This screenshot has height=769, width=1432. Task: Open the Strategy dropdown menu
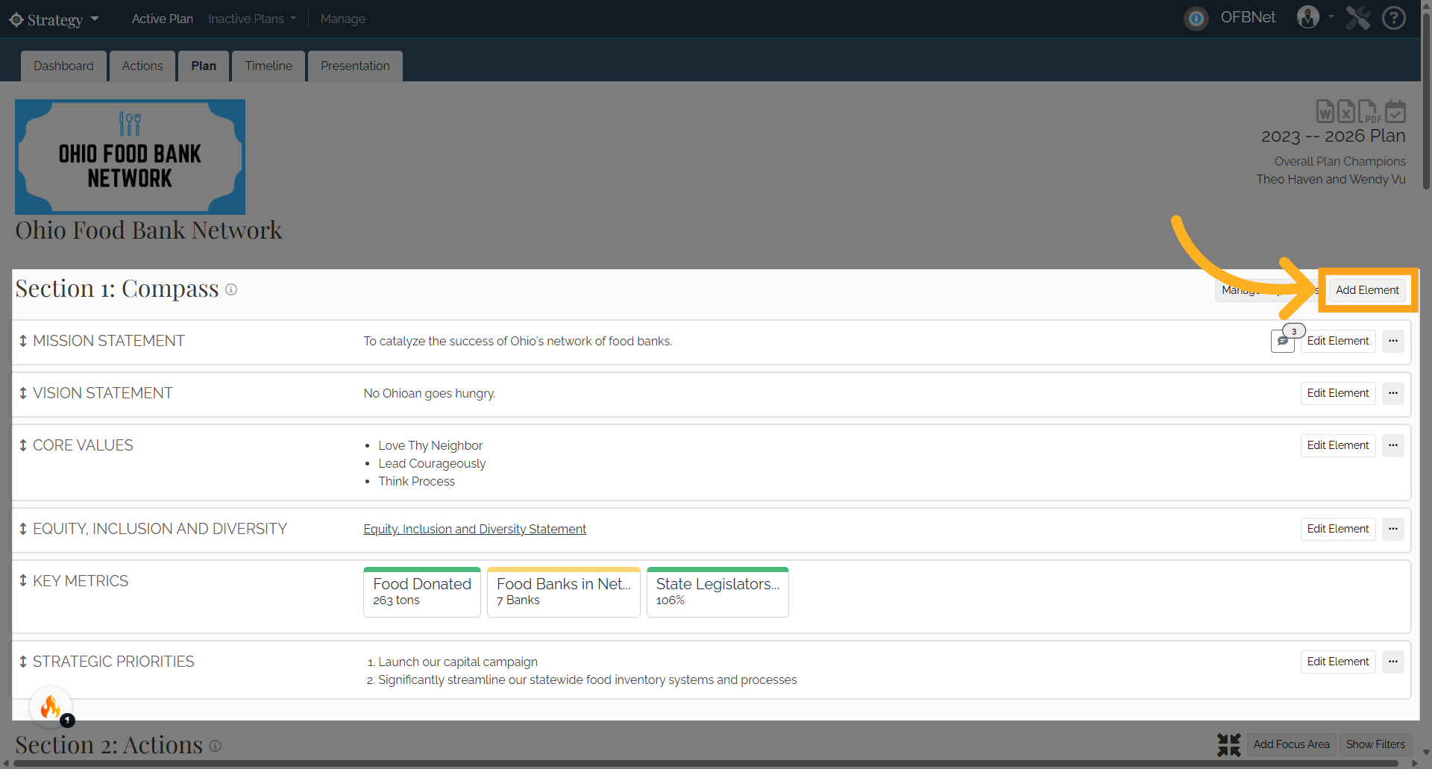(95, 19)
